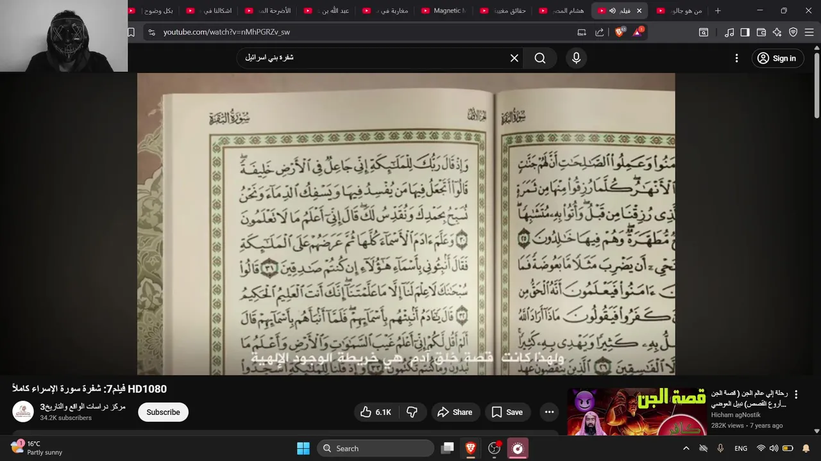
Task: Open Brave VPN shield icon
Action: 793,32
